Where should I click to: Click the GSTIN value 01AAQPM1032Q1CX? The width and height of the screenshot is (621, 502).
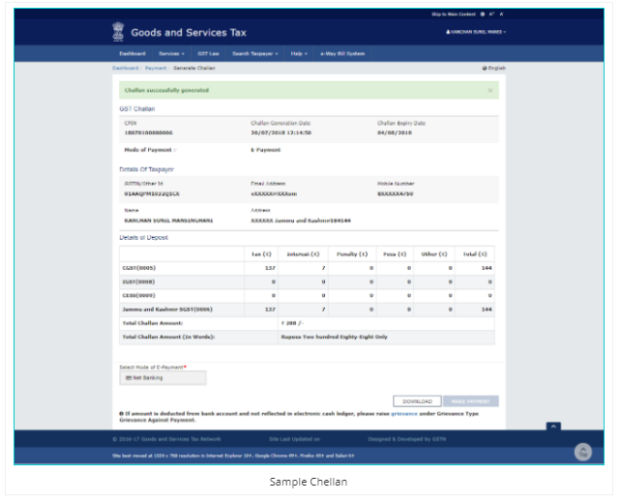point(152,193)
